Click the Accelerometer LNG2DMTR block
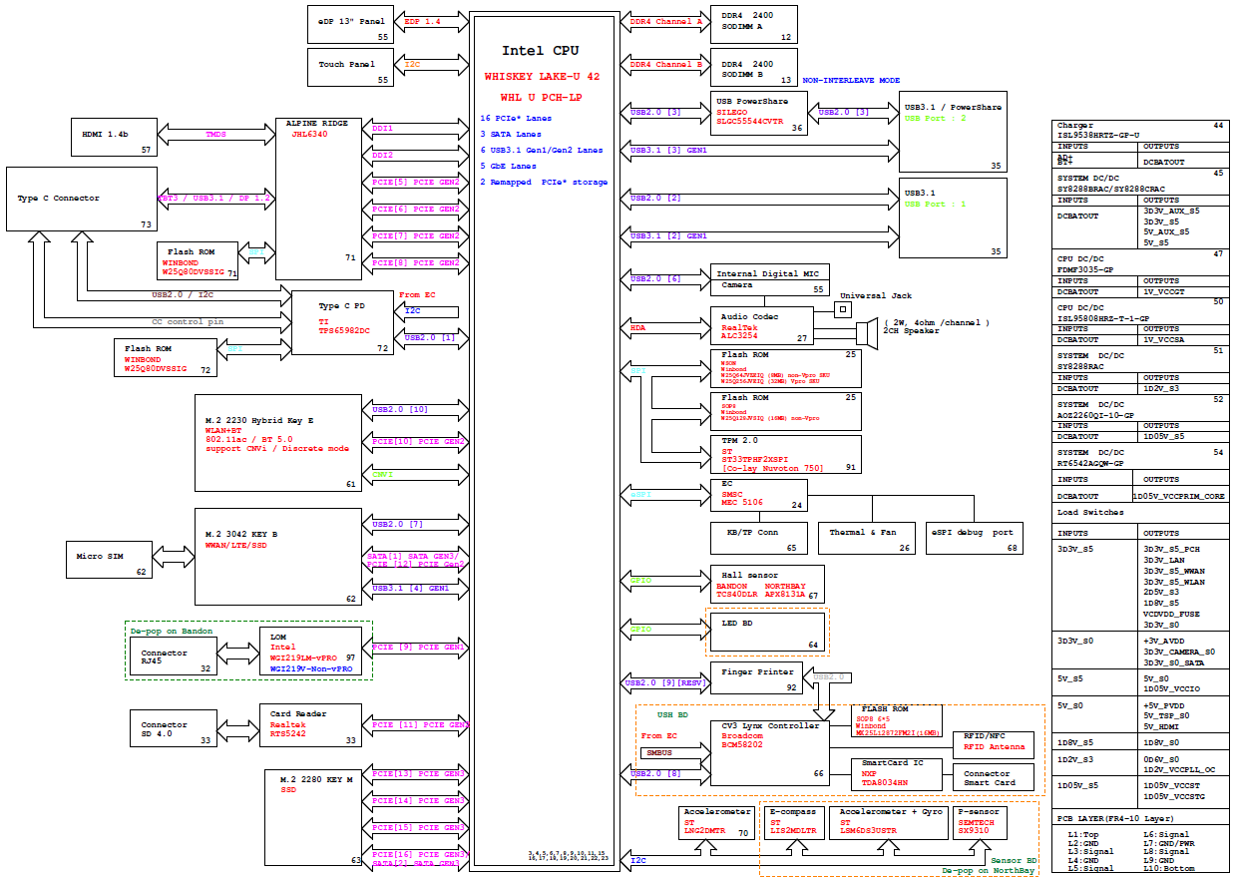Screen dimensions: 1234x878 715,822
